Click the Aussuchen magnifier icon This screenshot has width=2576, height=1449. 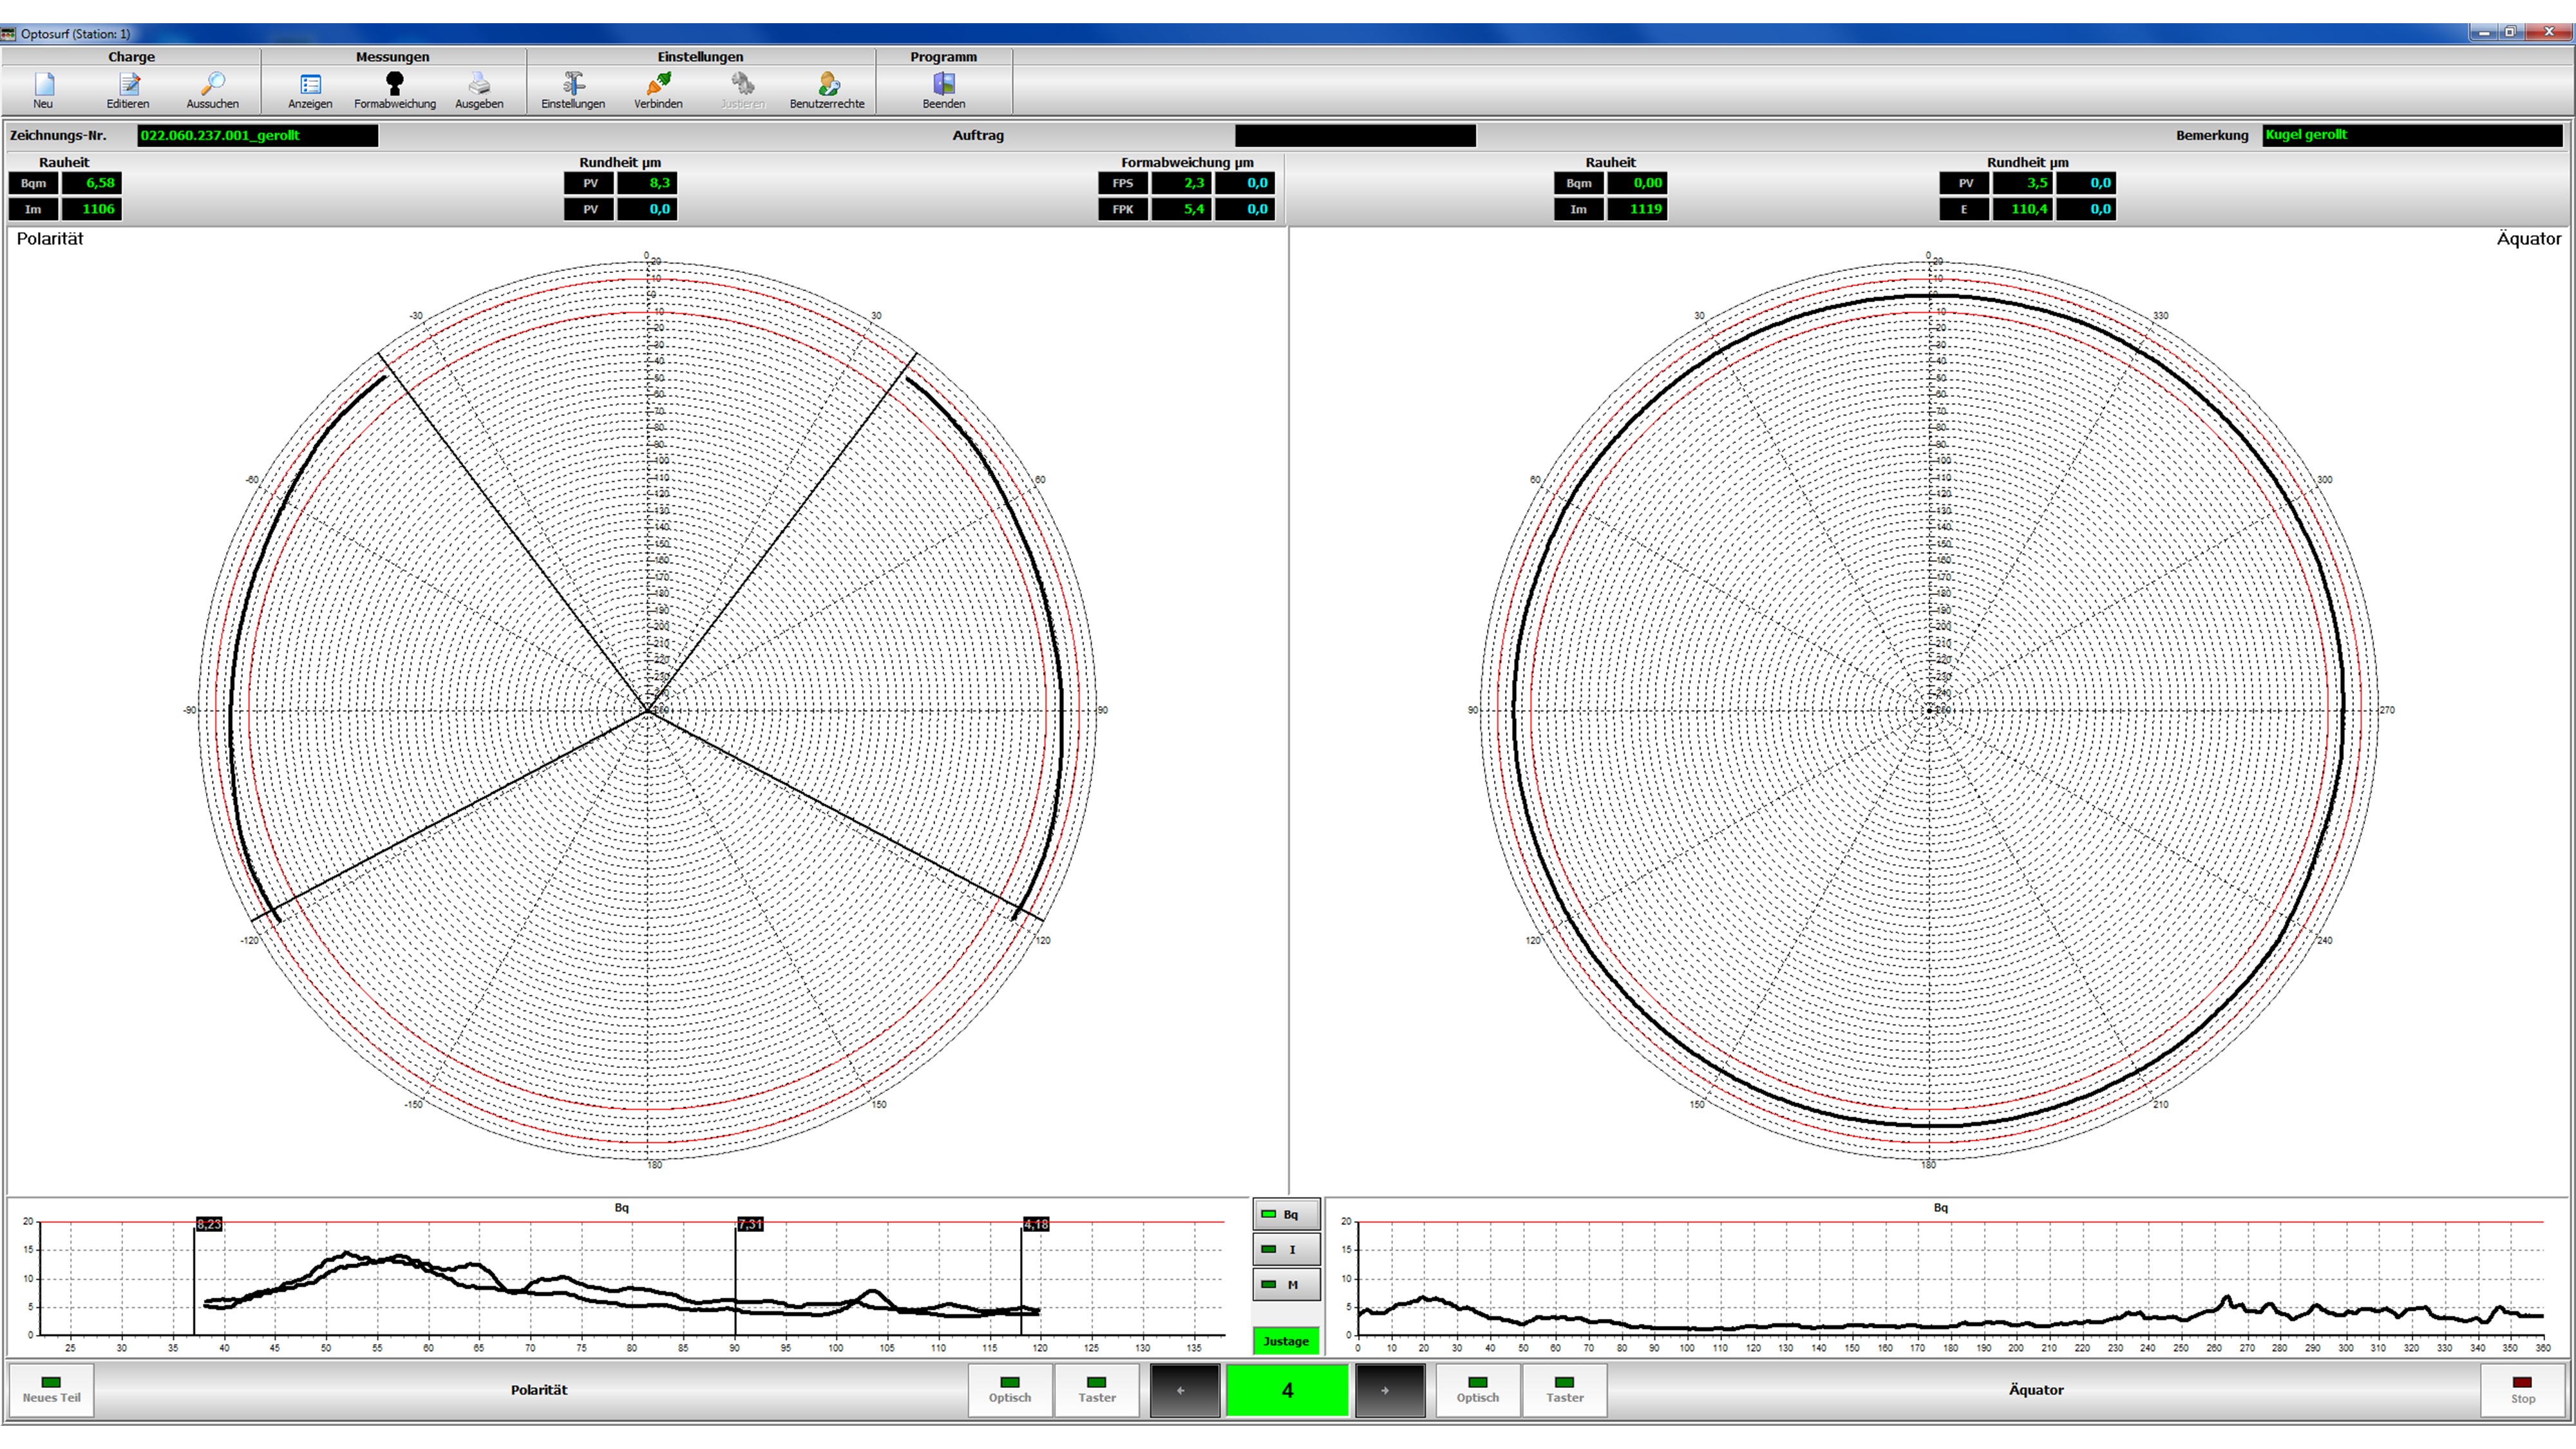tap(212, 89)
